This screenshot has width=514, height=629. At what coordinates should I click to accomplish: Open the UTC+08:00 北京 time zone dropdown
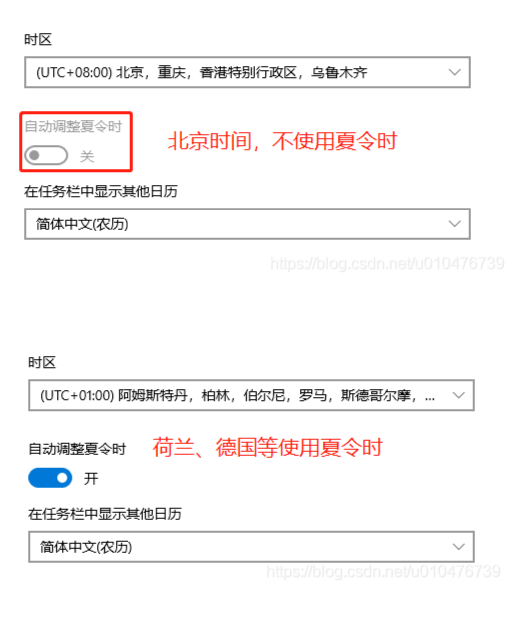(248, 73)
